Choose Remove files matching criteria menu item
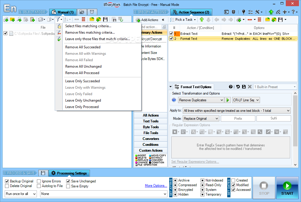Screen dimensions: 301x202 [90, 32]
